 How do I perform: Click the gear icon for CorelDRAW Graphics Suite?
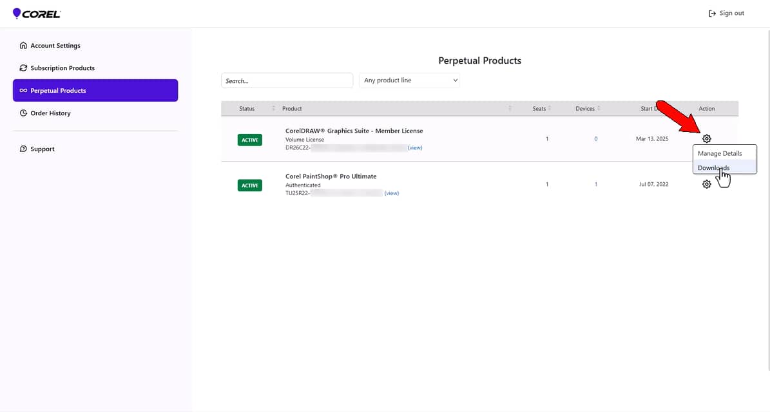click(707, 139)
